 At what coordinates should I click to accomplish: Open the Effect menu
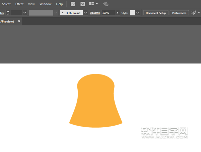click(19, 4)
